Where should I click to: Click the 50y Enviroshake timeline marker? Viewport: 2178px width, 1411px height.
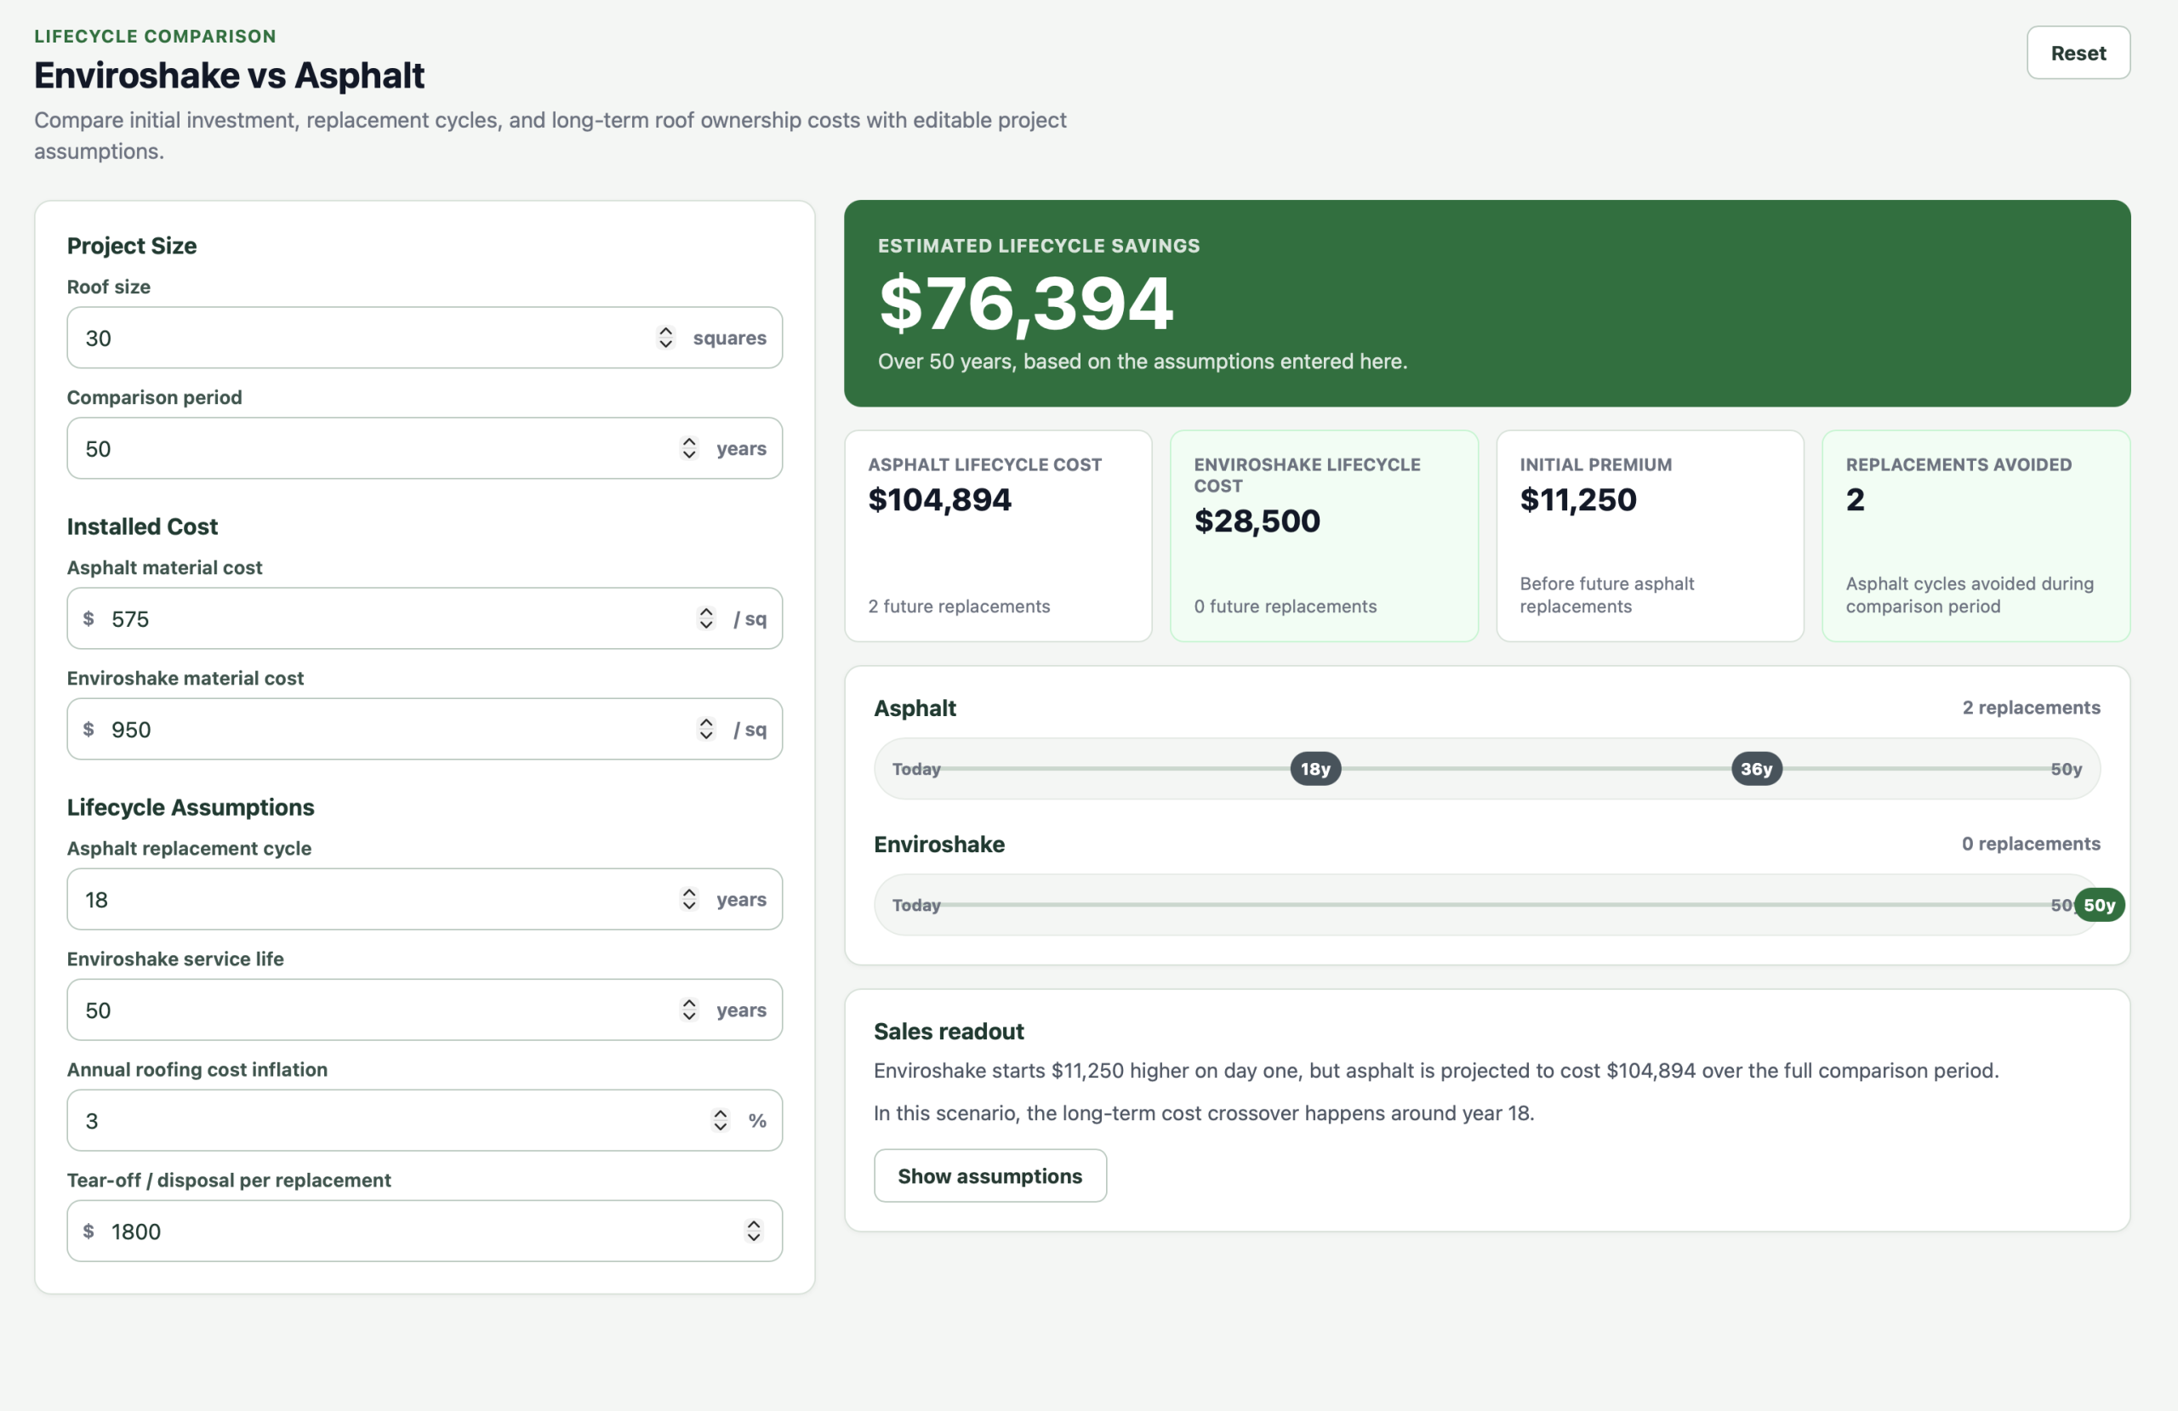[2099, 905]
